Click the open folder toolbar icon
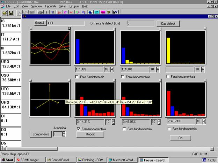This screenshot has height=163, width=218. [5, 13]
